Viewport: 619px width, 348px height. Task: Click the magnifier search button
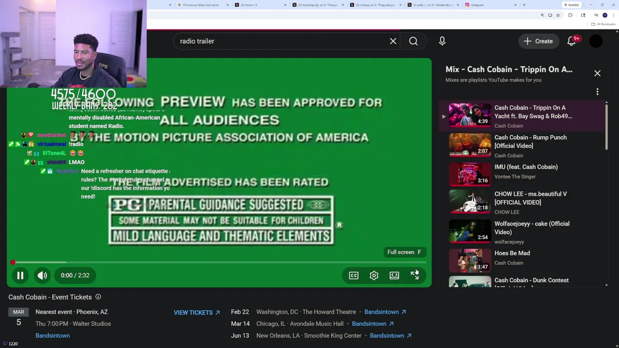coord(413,41)
